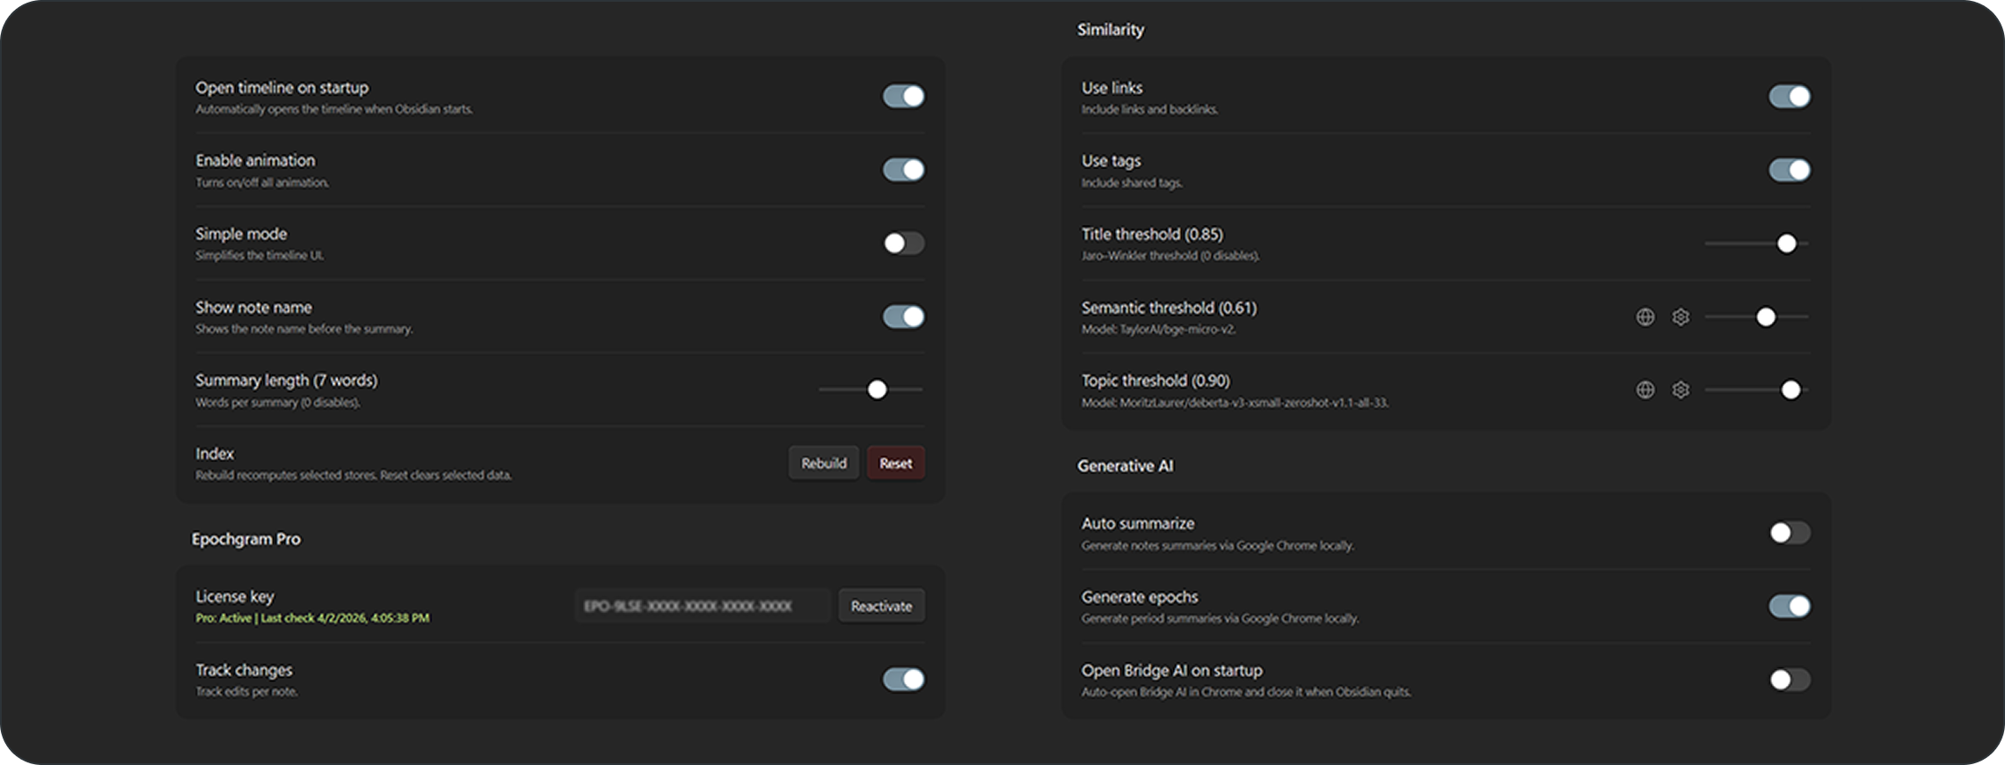Open the gear settings for Semantic threshold

click(x=1681, y=317)
